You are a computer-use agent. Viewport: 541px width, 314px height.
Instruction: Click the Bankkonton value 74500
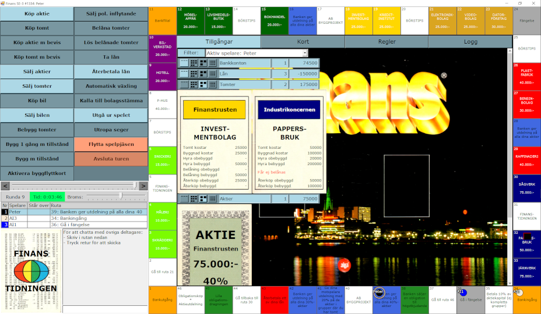tap(304, 63)
